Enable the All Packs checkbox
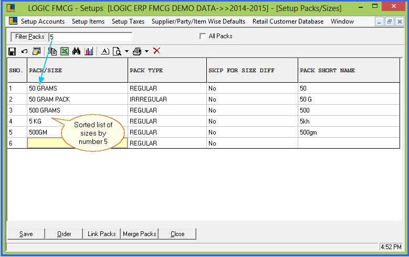Screen dimensions: 409x257 [203, 36]
